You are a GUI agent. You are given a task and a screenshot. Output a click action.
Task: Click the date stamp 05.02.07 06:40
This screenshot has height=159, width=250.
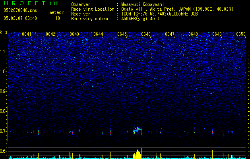20,18
